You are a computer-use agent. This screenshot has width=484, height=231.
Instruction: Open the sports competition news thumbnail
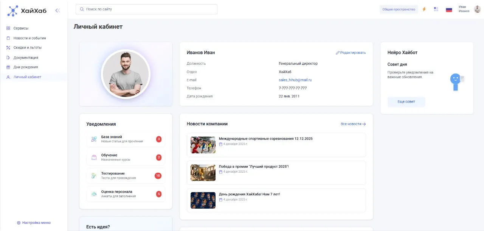203,145
